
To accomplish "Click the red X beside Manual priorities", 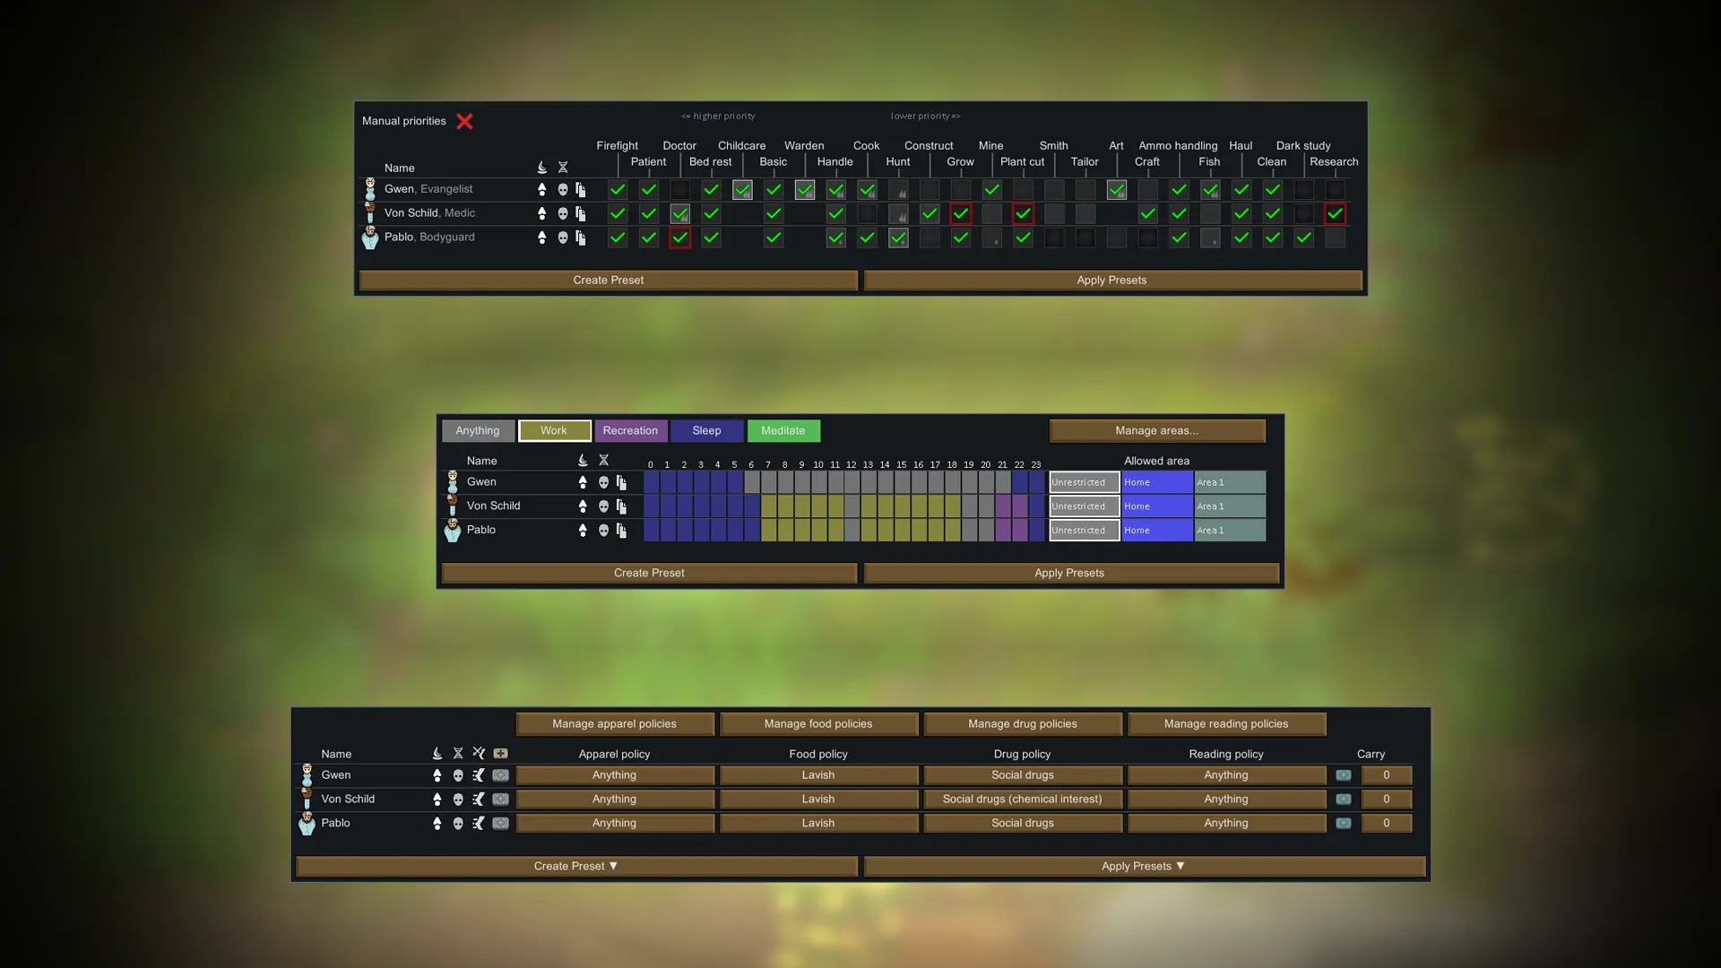I will click(x=464, y=121).
